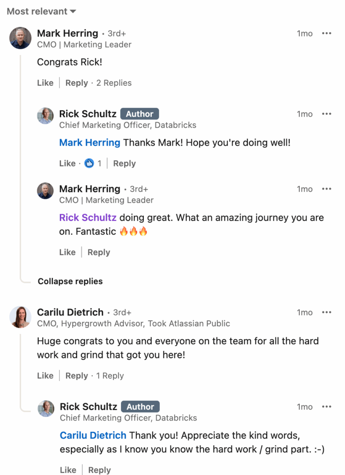The image size is (345, 475).
Task: Click the Rick Schultz mention in Mark's reply
Action: [x=88, y=217]
